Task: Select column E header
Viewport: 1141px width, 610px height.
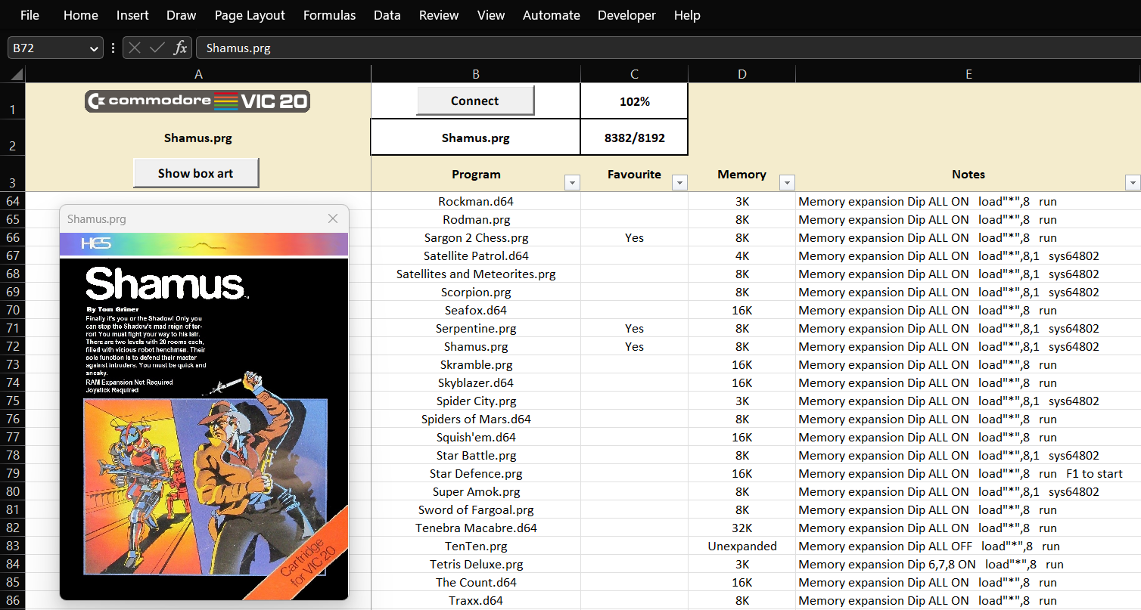Action: [968, 74]
